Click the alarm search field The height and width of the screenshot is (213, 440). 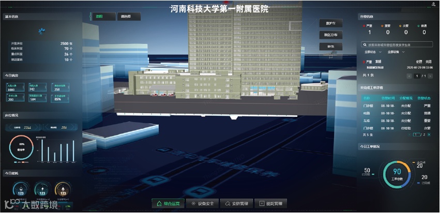click(x=397, y=44)
